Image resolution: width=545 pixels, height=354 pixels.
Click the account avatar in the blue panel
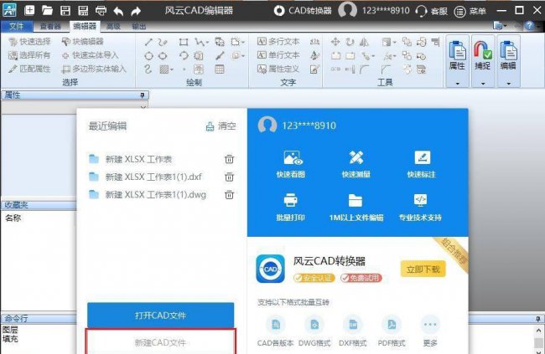click(x=267, y=126)
